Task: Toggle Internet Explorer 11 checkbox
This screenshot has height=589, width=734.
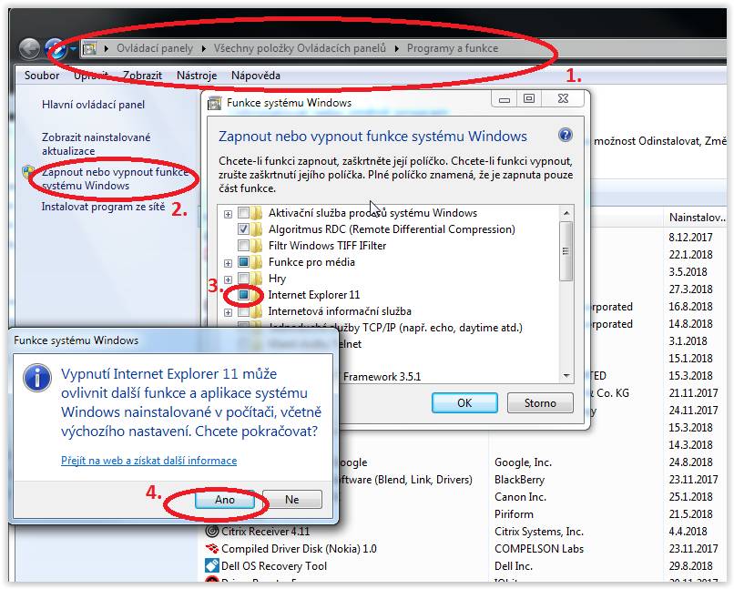Action: [243, 295]
